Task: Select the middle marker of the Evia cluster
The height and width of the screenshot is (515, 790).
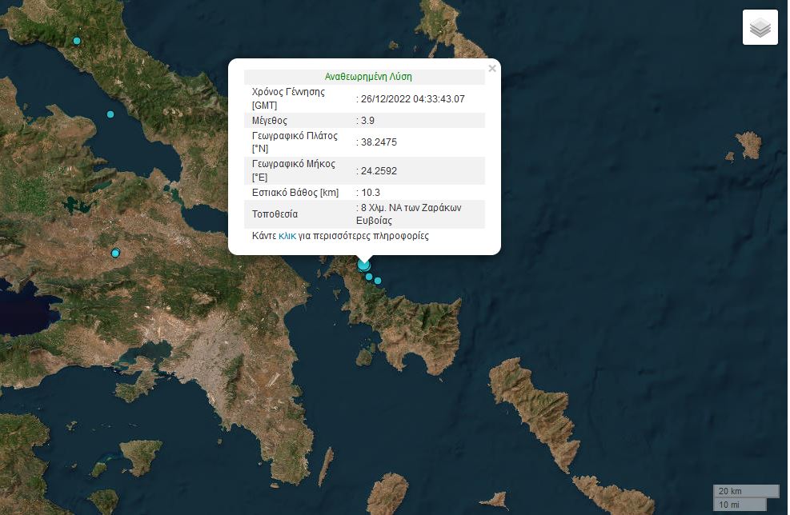Action: 369,277
